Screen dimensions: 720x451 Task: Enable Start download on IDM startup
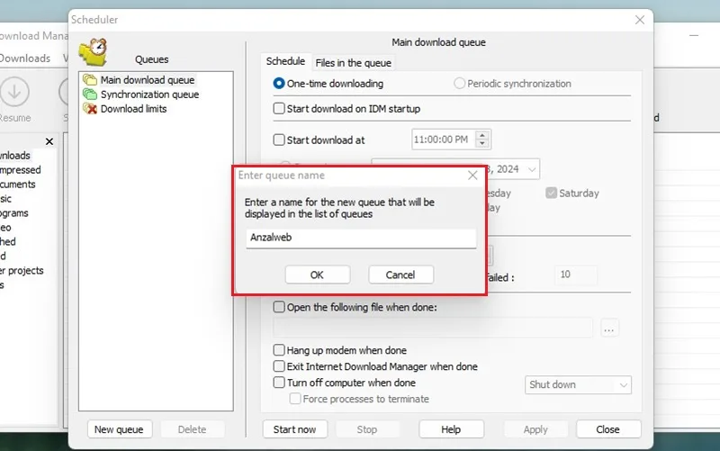coord(279,109)
